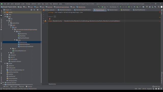This screenshot has width=163, height=92.
Task: Collapse the base package
Action: point(15,31)
